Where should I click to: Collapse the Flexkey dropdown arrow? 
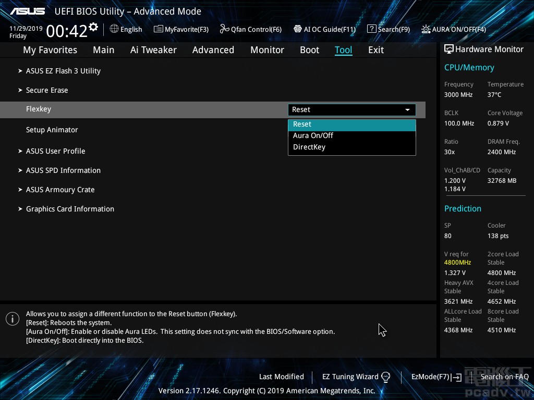click(x=407, y=110)
